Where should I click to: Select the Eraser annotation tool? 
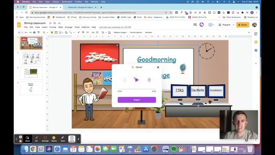click(63, 139)
